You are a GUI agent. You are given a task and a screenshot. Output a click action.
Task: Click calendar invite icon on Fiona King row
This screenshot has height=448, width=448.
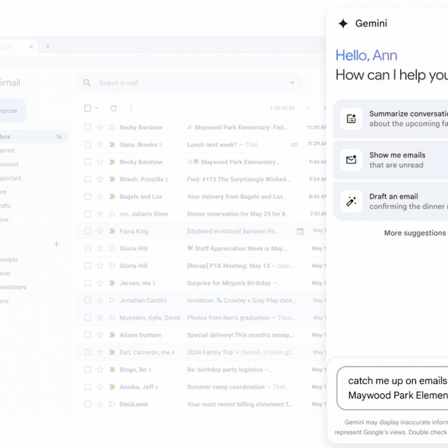[300, 231]
